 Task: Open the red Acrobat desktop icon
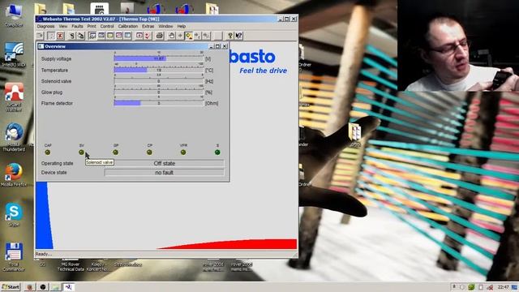14,97
